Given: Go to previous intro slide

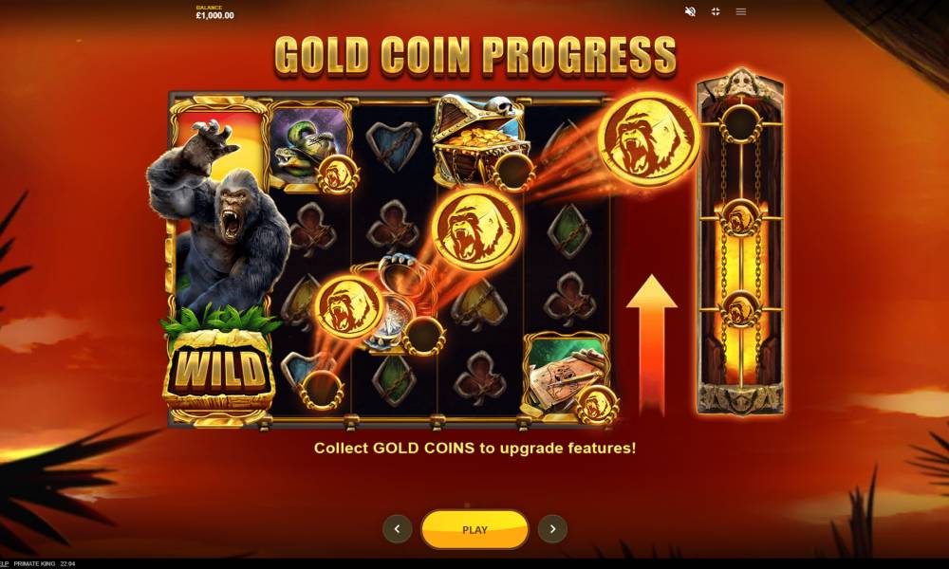Looking at the screenshot, I should coord(397,529).
